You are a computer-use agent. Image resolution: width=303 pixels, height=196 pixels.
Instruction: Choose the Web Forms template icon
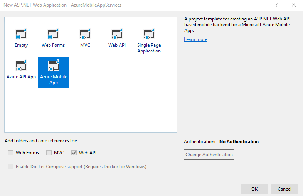pyautogui.click(x=53, y=34)
